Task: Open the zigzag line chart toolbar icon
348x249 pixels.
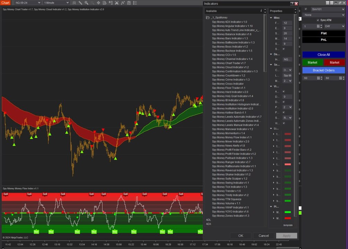Action: pos(123,3)
